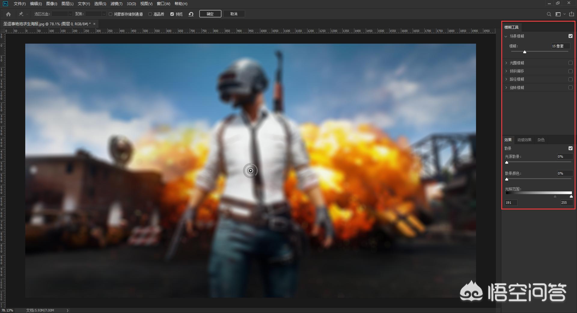Expand the 倾斜偏移 section

click(506, 71)
